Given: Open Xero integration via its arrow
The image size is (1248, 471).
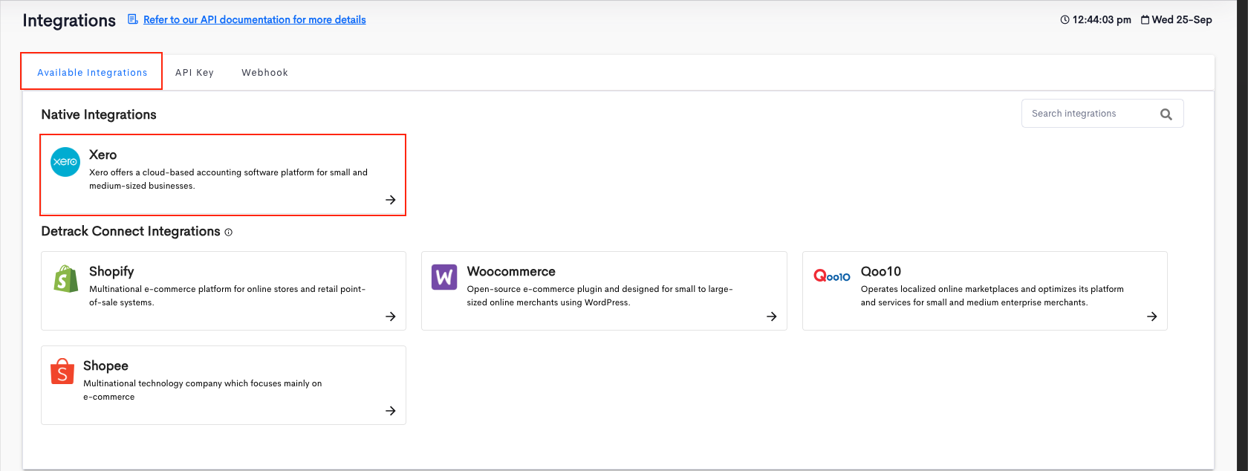Looking at the screenshot, I should click(391, 200).
